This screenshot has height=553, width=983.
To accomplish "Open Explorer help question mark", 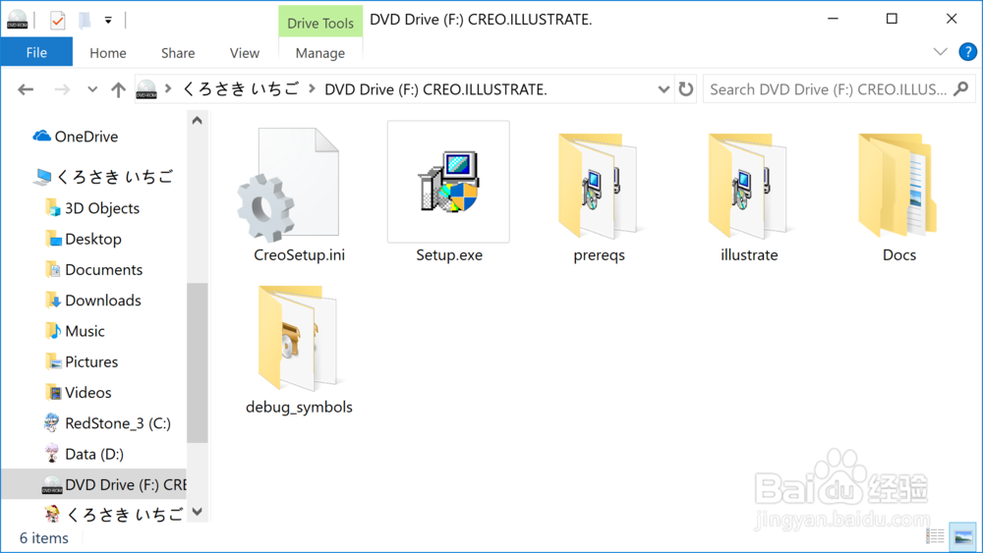I will (967, 52).
